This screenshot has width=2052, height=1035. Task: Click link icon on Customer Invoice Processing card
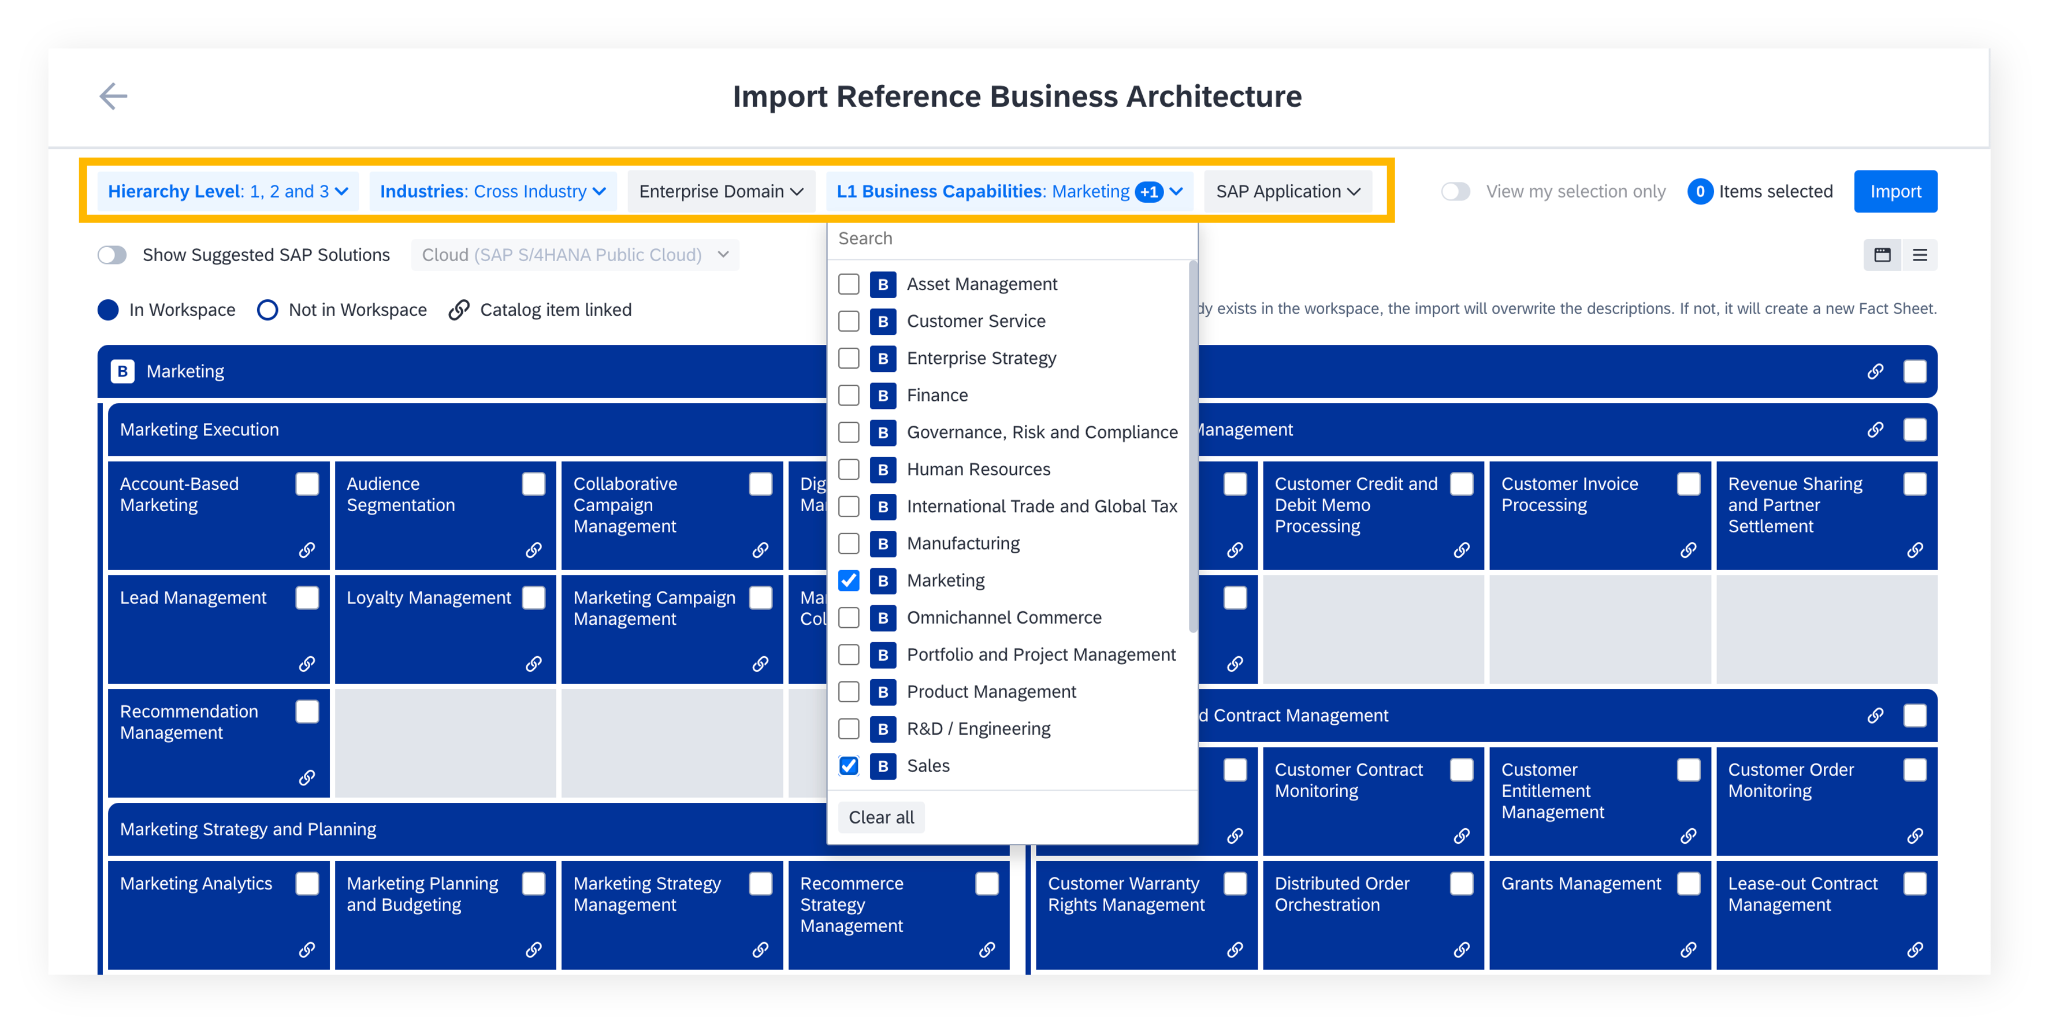pyautogui.click(x=1688, y=550)
